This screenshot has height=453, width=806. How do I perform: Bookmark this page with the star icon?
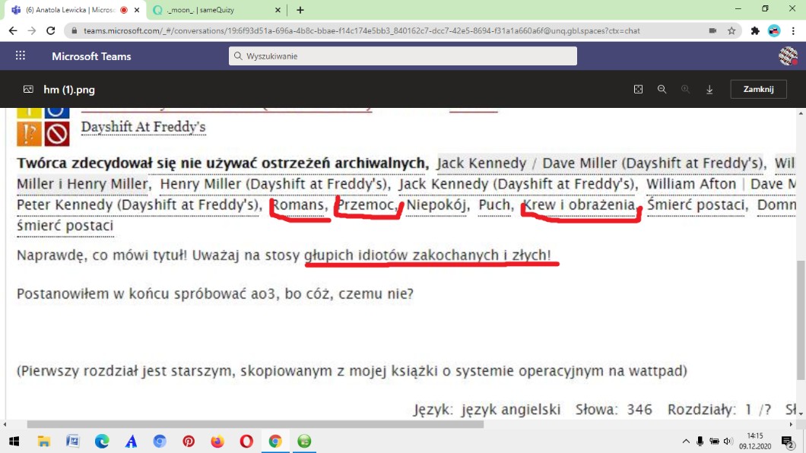tap(731, 31)
